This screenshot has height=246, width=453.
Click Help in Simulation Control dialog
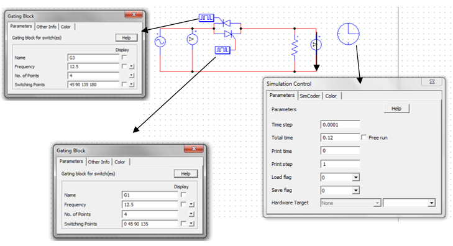(396, 109)
